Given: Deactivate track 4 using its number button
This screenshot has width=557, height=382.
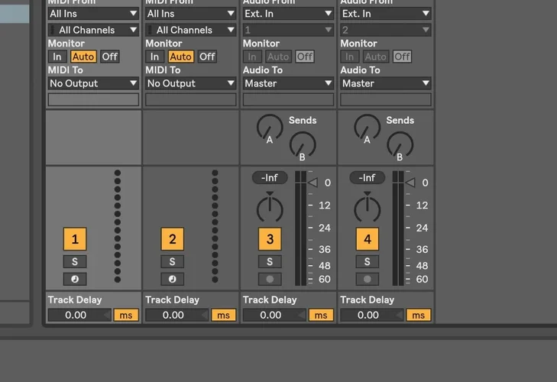Looking at the screenshot, I should click(x=368, y=239).
